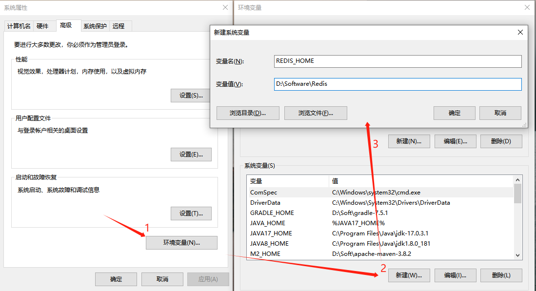The width and height of the screenshot is (536, 291).
Task: Click system variables 编辑(I)... button
Action: [x=456, y=275]
